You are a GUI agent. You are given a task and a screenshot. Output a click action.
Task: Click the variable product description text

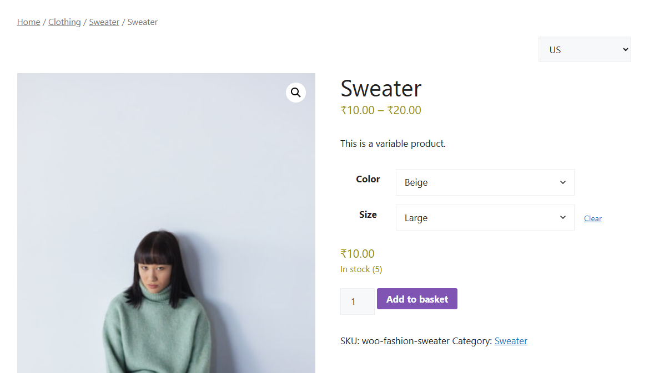393,144
